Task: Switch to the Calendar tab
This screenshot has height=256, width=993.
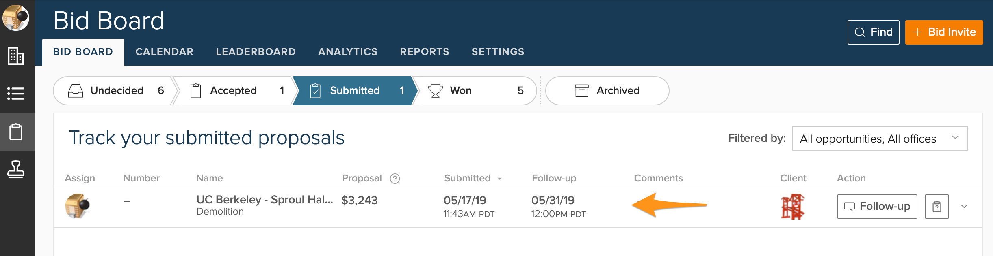Action: 165,52
